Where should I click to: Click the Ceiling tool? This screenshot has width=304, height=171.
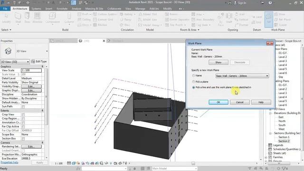tap(84, 19)
